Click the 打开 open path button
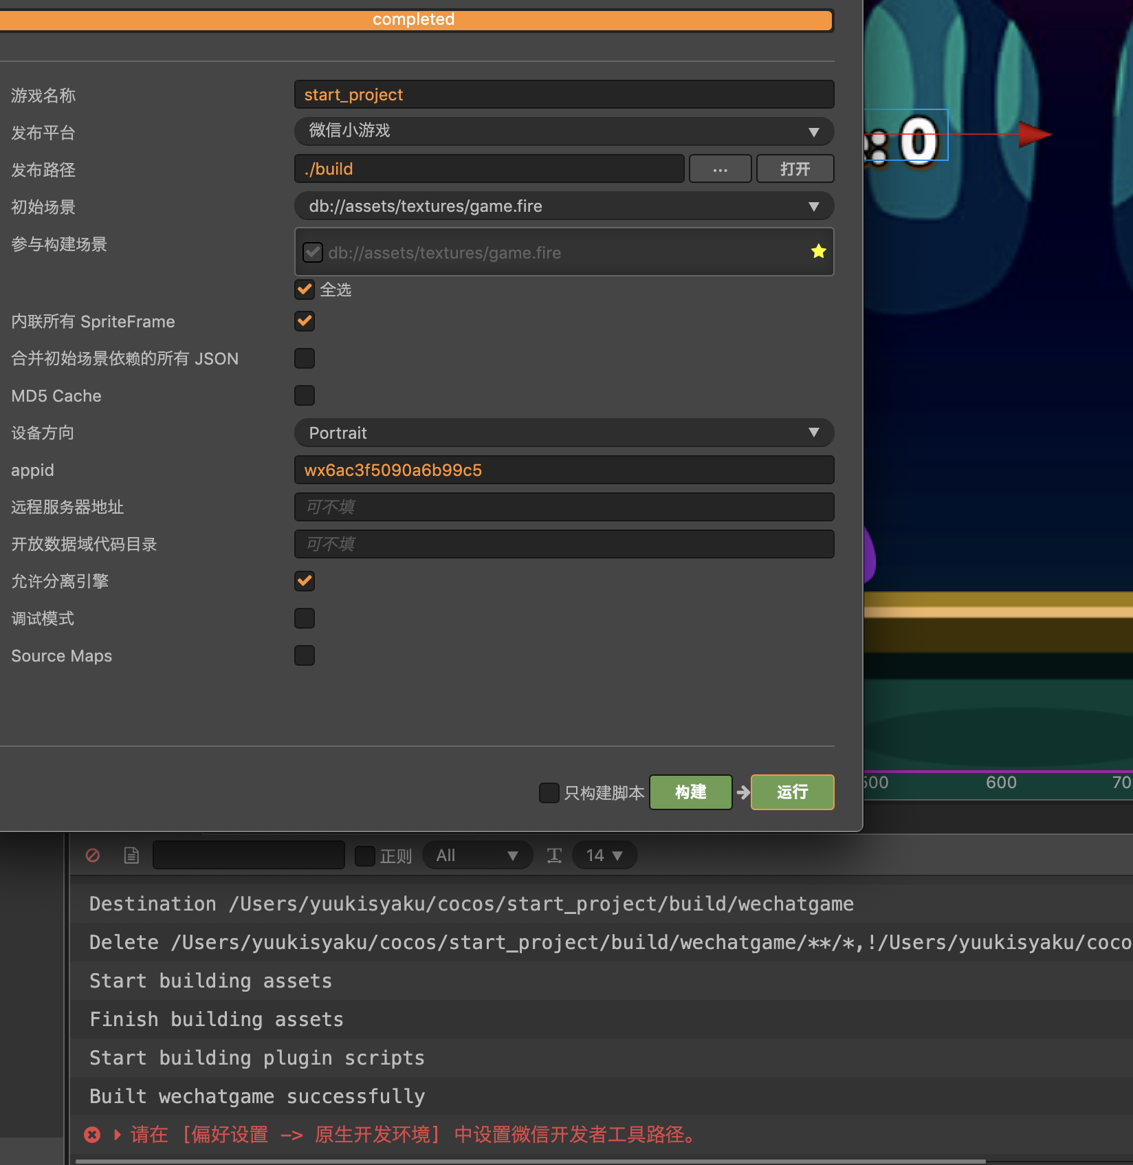 click(x=795, y=168)
